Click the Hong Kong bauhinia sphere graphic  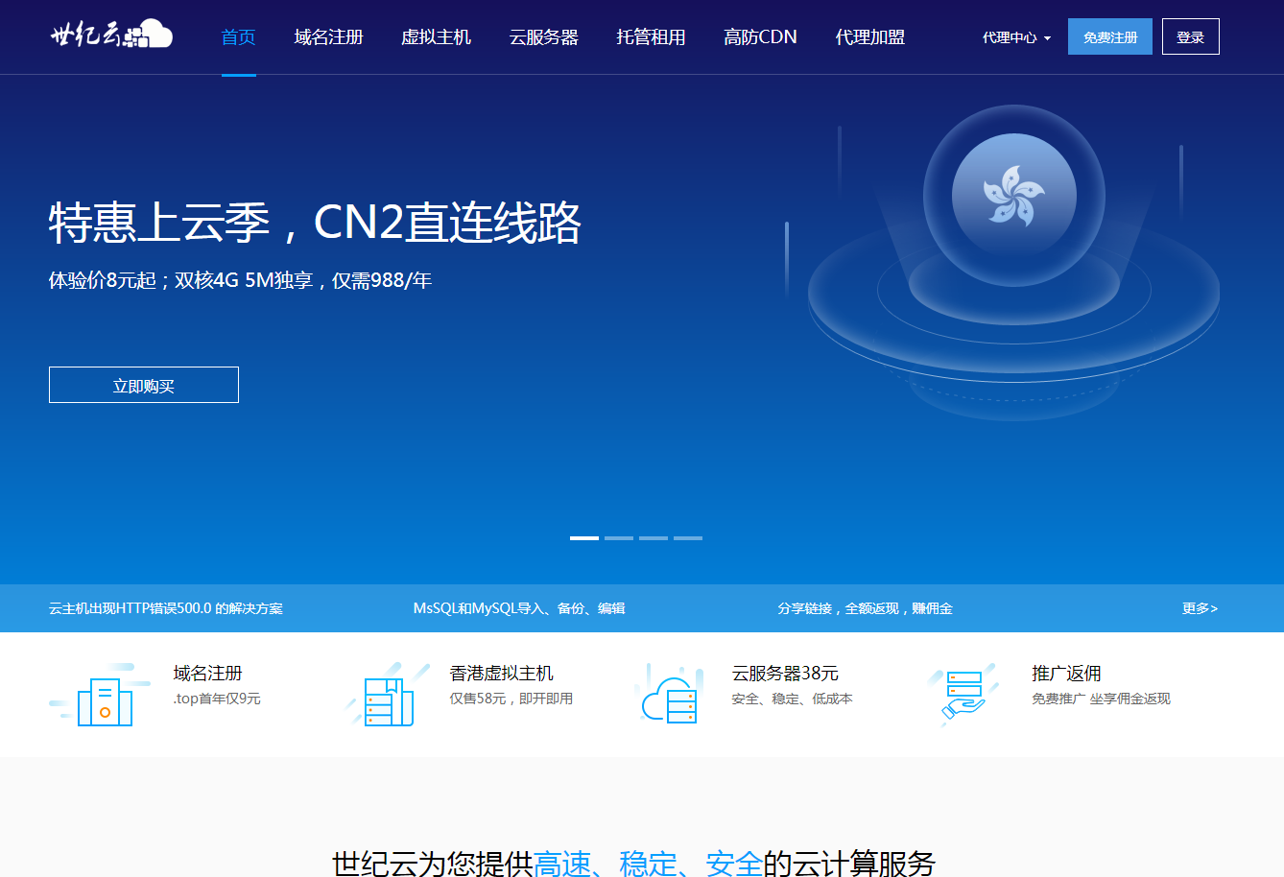(x=1013, y=196)
